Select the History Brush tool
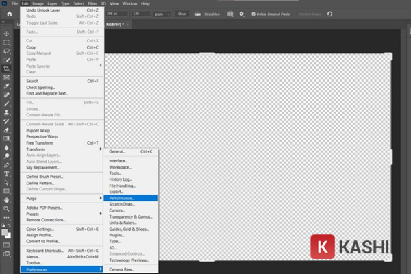The width and height of the screenshot is (411, 274). pyautogui.click(x=7, y=121)
